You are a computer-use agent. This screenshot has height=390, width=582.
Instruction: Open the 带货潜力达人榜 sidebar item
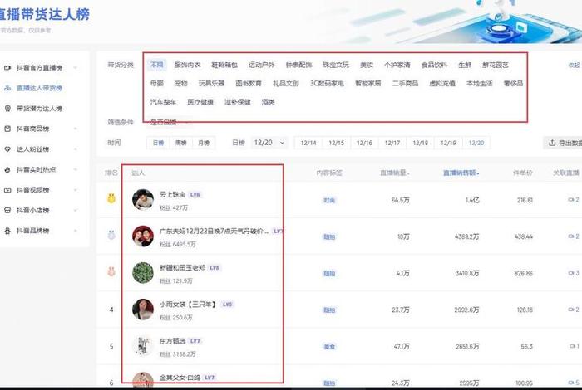pyautogui.click(x=39, y=109)
